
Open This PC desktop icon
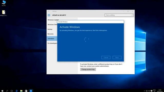tap(4, 3)
